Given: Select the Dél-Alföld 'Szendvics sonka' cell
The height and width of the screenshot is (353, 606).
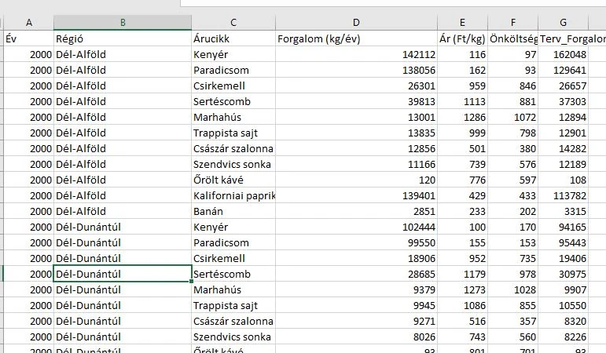Looking at the screenshot, I should pyautogui.click(x=233, y=165).
